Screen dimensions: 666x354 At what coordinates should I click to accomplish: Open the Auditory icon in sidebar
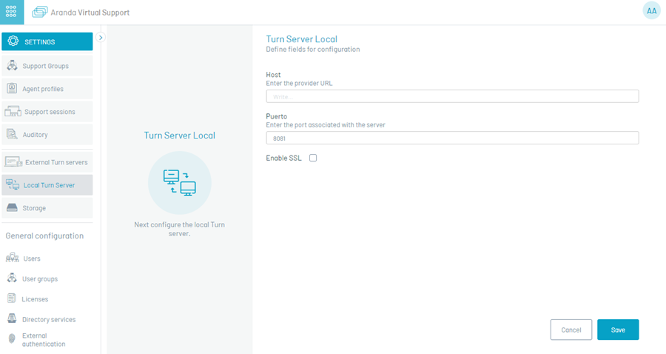coord(12,134)
